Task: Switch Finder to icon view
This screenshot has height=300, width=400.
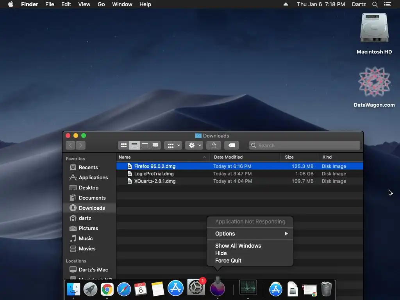Action: pos(124,145)
